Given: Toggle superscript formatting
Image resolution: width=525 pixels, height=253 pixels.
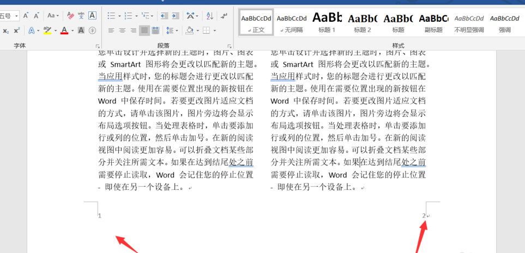Looking at the screenshot, I should (17, 31).
